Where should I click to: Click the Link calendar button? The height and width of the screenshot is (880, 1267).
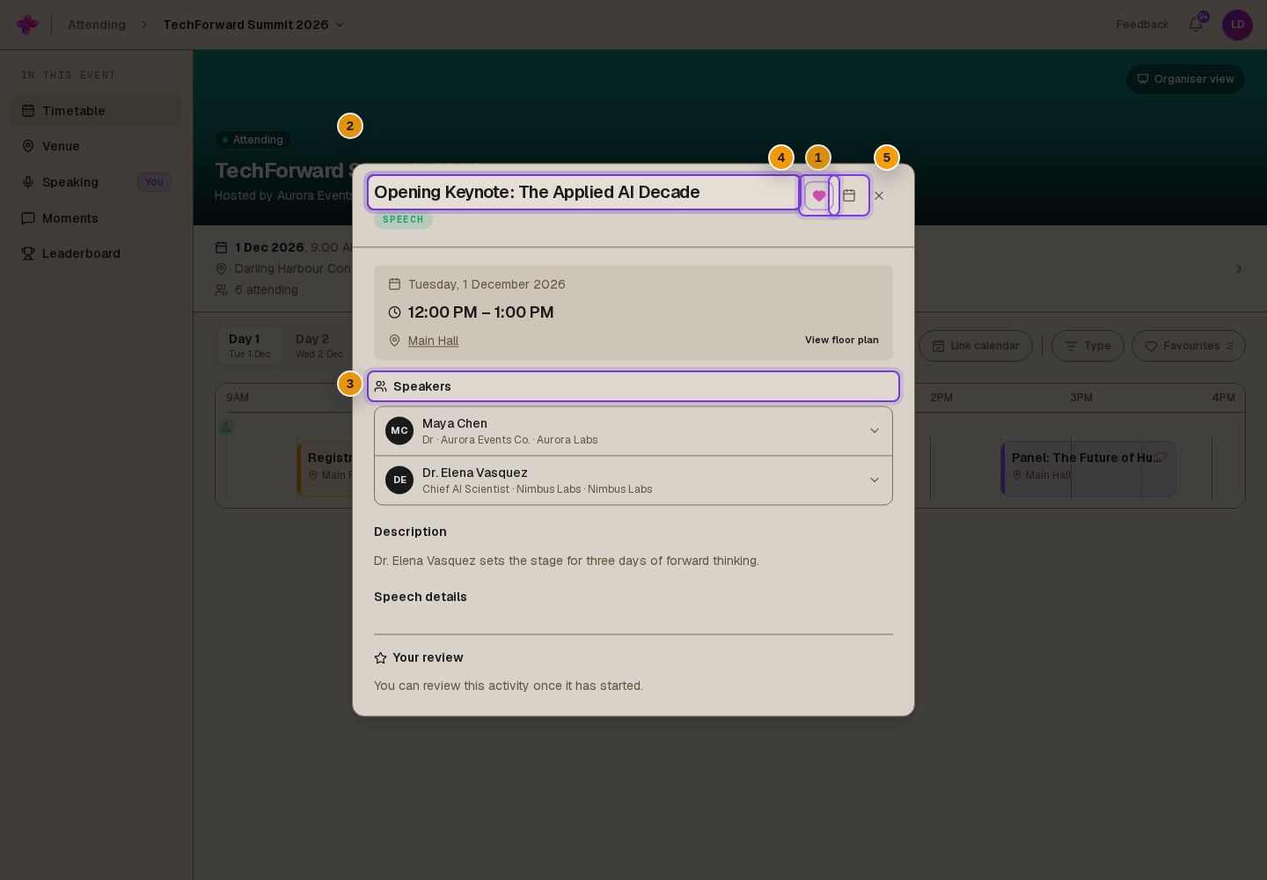[x=976, y=346]
